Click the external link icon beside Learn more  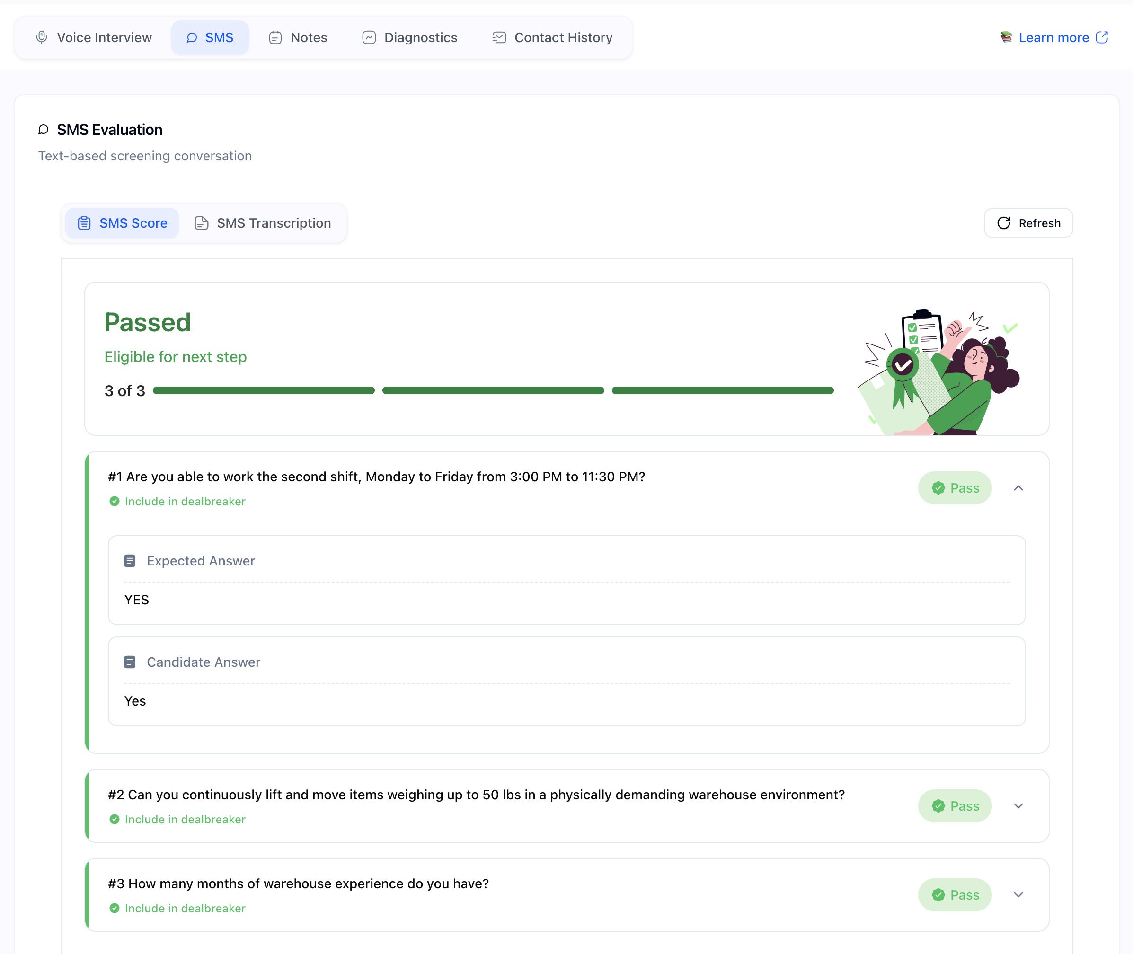coord(1102,37)
